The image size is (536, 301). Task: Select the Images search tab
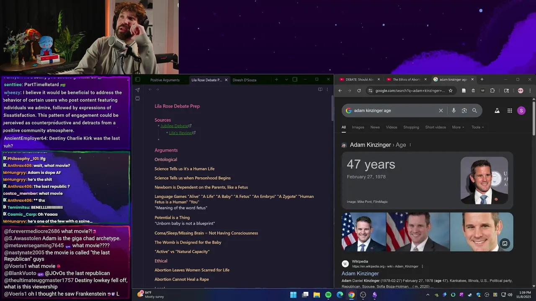click(358, 127)
